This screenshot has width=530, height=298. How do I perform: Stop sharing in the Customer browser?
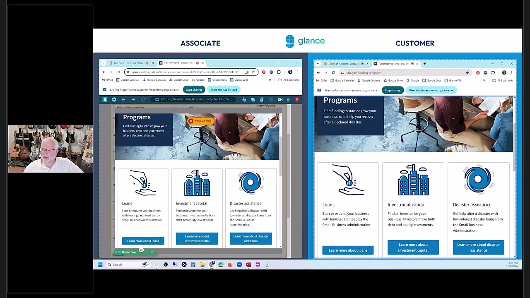(393, 90)
